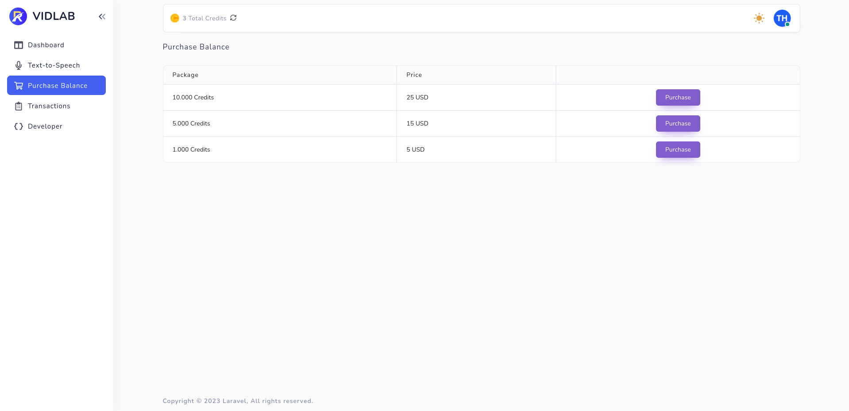Purchase the 5.000 Credits package
Viewport: 849px width, 411px height.
click(678, 123)
